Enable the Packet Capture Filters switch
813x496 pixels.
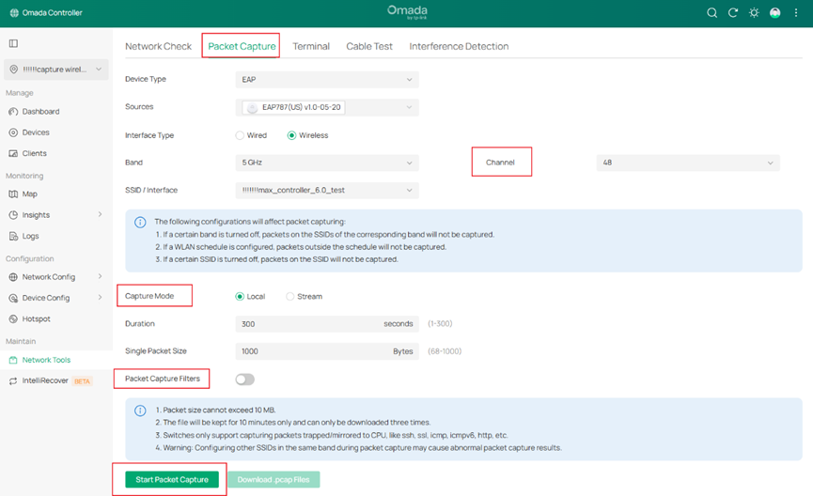tap(244, 380)
